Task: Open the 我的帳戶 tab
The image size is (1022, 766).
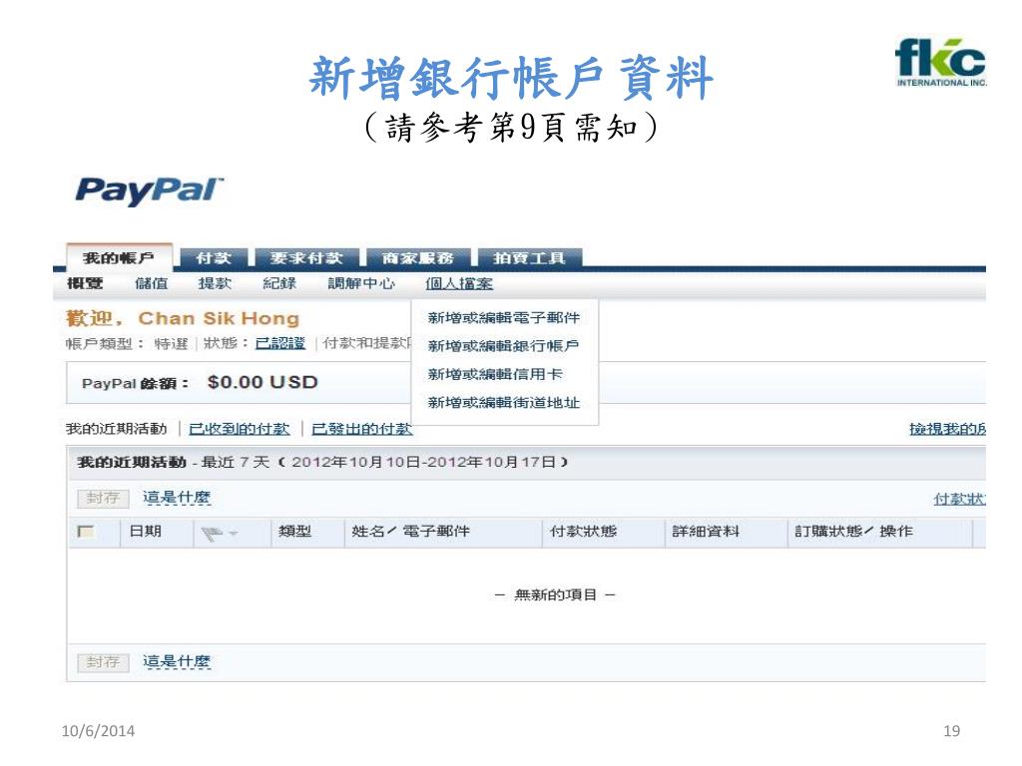Action: click(x=120, y=258)
